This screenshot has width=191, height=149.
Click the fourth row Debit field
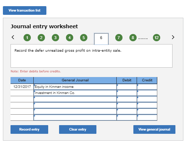click(127, 105)
